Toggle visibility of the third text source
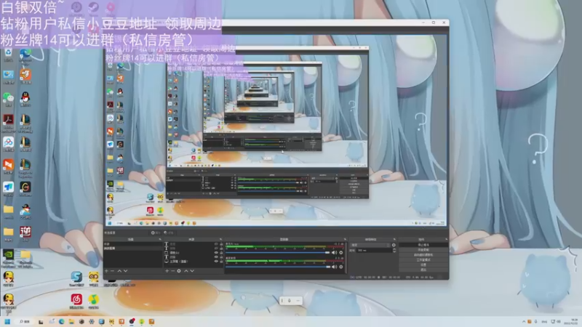Screen dimensions: 582x327 (216, 257)
